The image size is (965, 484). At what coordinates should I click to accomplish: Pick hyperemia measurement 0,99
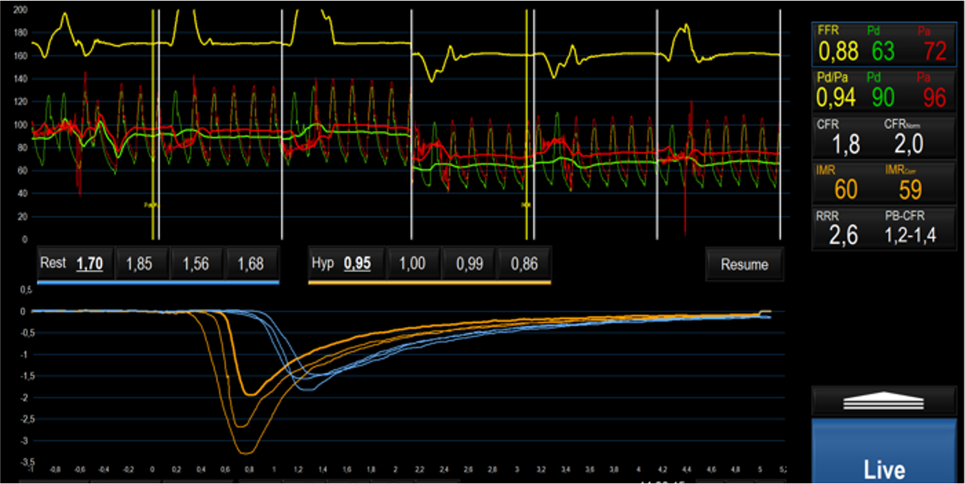pos(469,264)
